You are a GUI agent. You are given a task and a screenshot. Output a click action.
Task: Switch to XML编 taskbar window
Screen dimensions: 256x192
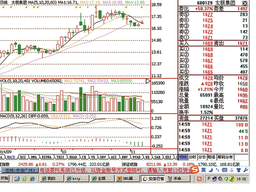[x=127, y=179]
